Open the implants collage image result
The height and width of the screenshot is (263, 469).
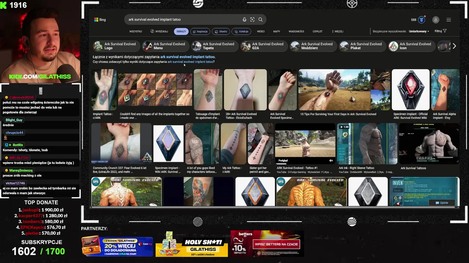(x=155, y=90)
